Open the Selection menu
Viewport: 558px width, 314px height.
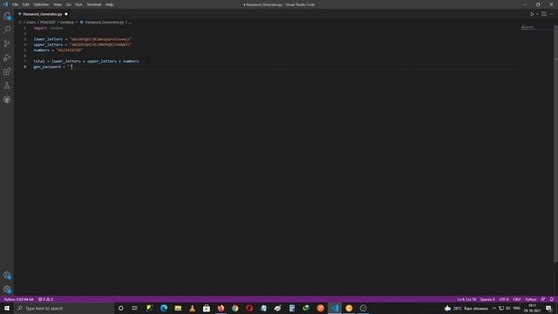click(x=41, y=4)
